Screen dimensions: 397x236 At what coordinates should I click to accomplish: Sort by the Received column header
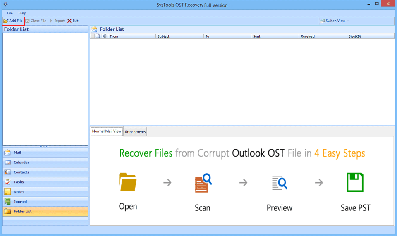point(323,36)
